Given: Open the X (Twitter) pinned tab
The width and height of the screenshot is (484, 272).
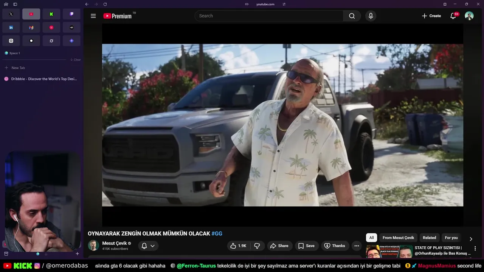Looking at the screenshot, I should point(11,14).
